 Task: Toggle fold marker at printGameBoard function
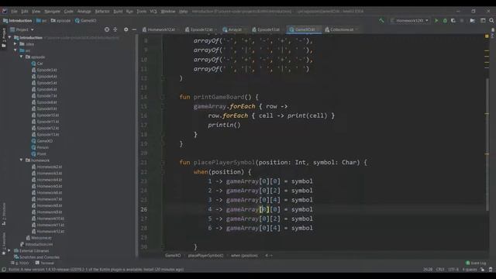(164, 97)
